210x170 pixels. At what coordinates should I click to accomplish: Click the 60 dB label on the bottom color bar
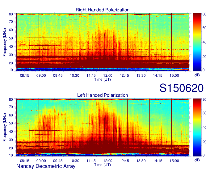[x=204, y=113]
